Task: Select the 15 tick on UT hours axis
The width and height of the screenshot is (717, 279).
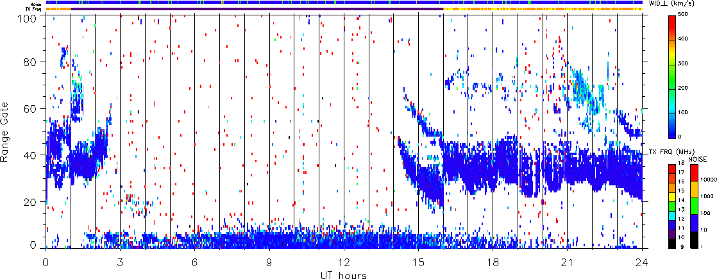Action: (418, 262)
